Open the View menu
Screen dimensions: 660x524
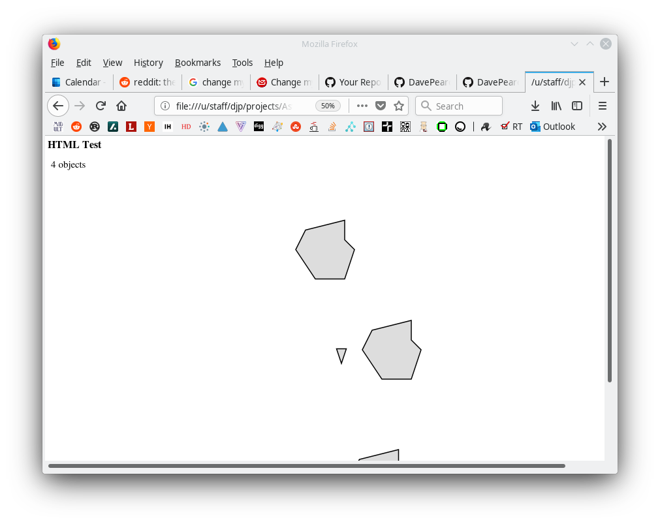112,63
